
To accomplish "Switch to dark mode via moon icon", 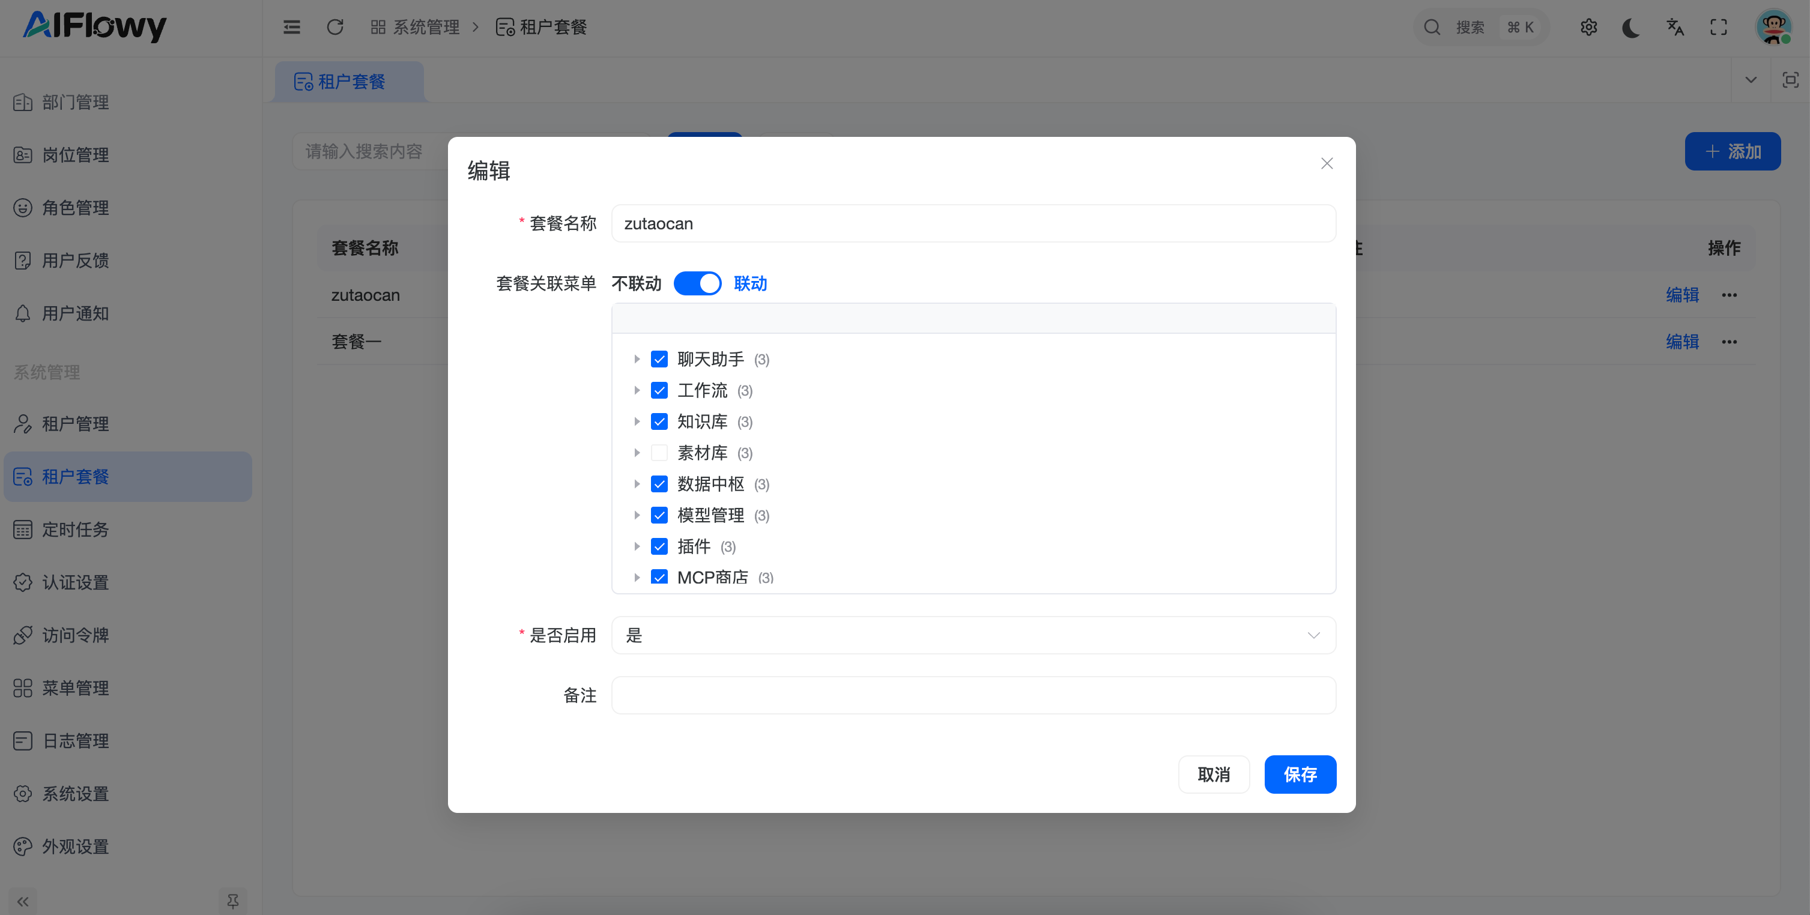I will [1632, 26].
